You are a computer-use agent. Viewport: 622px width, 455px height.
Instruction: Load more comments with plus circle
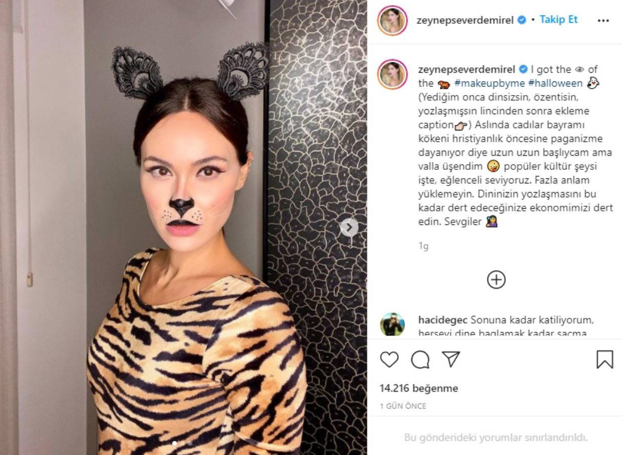tap(496, 280)
